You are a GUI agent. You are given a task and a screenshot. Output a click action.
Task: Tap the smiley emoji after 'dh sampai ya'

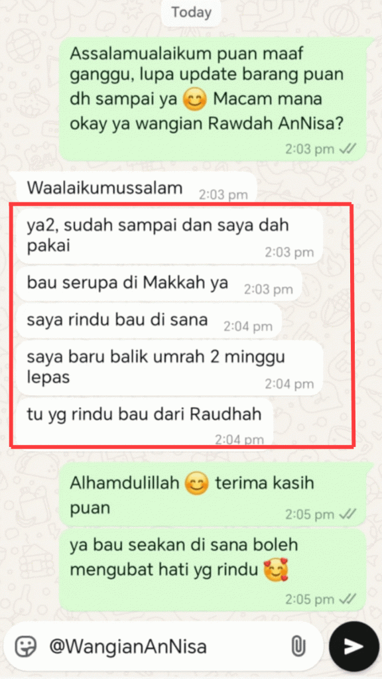coord(194,100)
